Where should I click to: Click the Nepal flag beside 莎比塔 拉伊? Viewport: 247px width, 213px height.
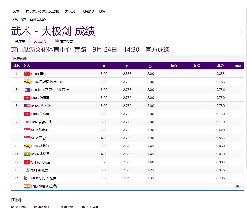tap(26, 178)
